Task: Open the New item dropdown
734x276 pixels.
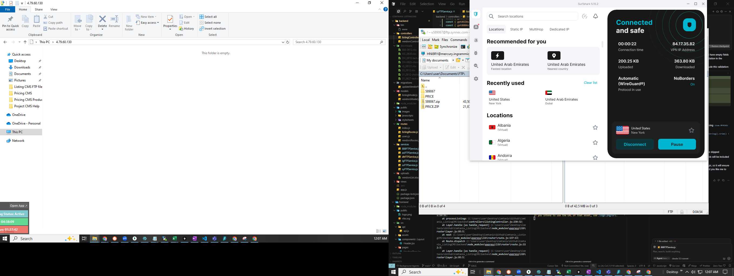Action: coord(146,17)
